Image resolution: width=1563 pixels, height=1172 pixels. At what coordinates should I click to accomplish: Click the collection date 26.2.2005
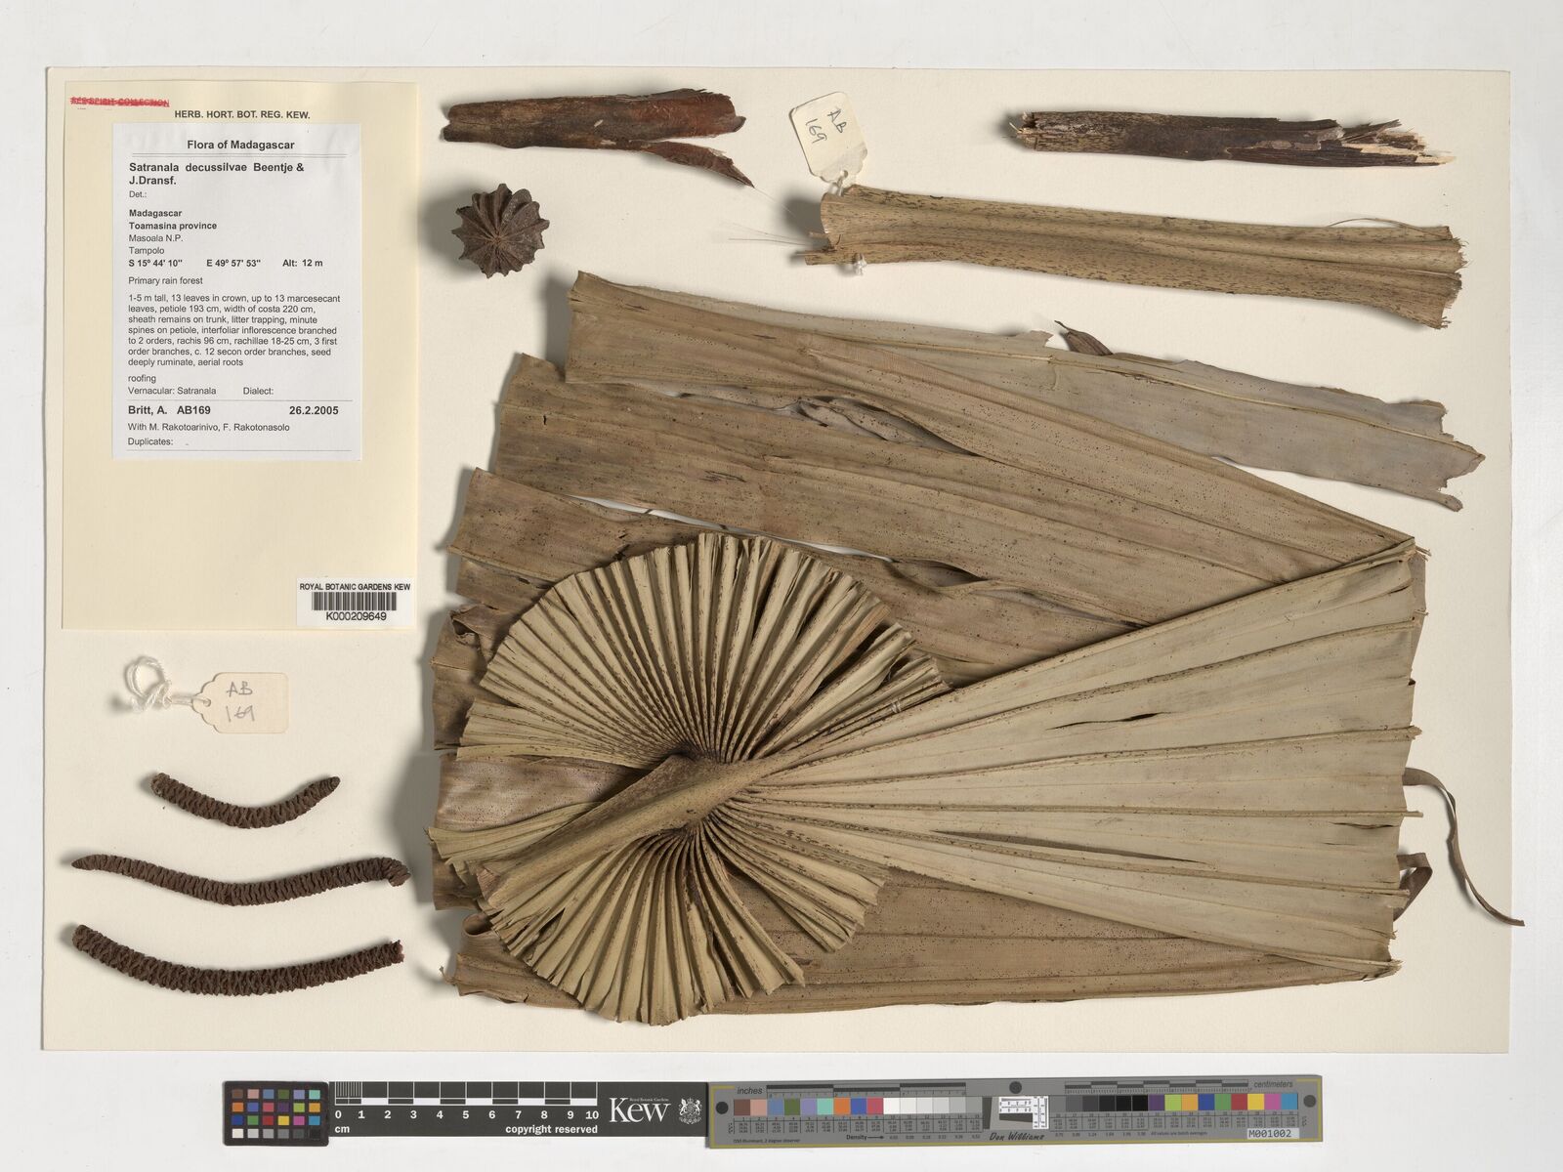pyautogui.click(x=314, y=411)
